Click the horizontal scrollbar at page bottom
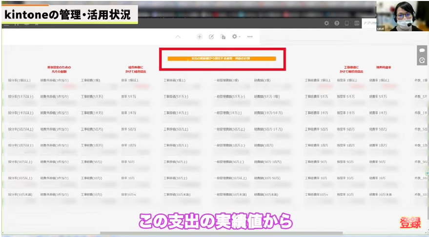This screenshot has width=429, height=237. [221, 233]
